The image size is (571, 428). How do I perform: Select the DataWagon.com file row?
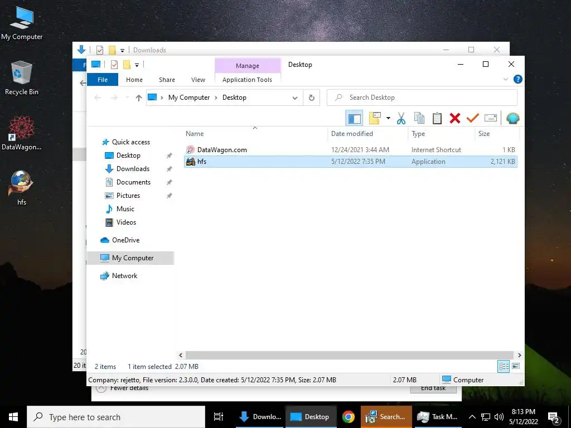[x=350, y=149]
